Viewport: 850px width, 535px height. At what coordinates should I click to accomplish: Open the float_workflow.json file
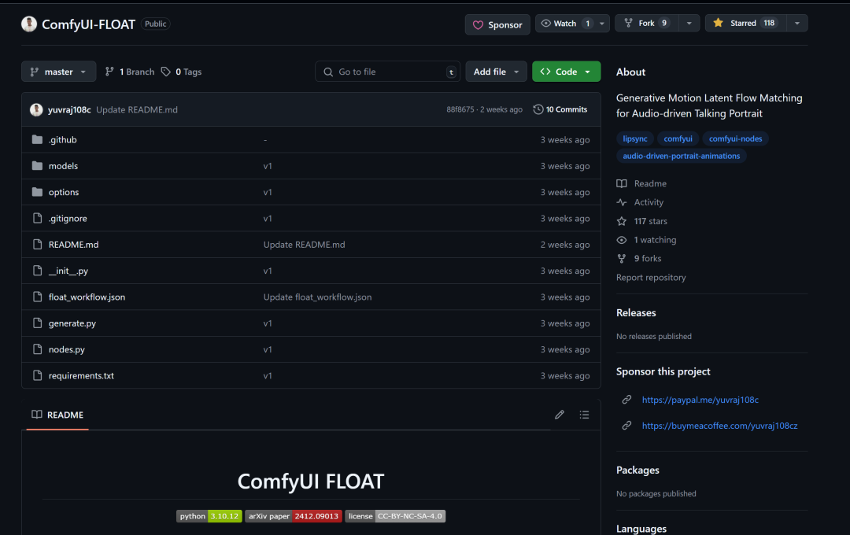(87, 297)
